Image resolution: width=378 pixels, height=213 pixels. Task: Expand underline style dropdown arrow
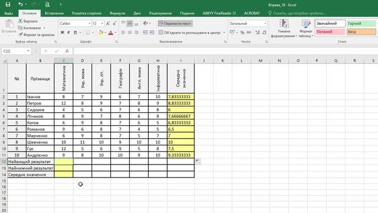(80, 33)
